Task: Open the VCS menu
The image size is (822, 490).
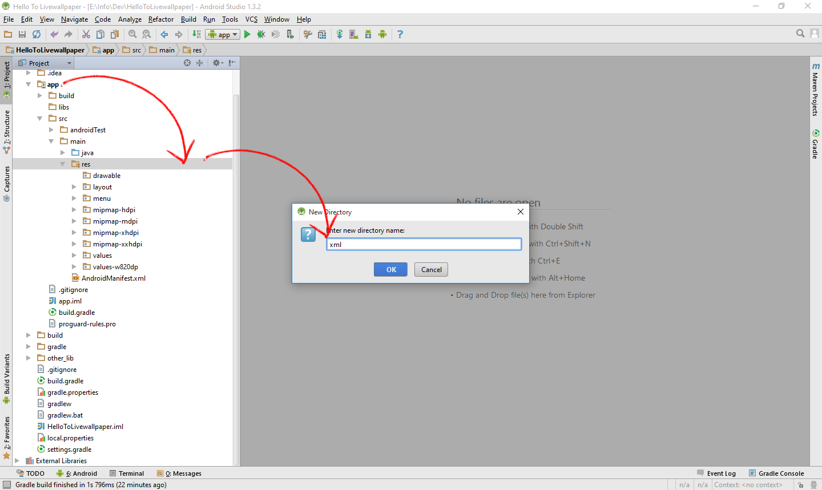Action: pyautogui.click(x=251, y=19)
